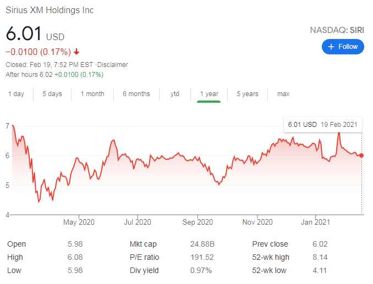This screenshot has width=373, height=284.
Task: Open the Disclaimer link
Action: [x=113, y=65]
